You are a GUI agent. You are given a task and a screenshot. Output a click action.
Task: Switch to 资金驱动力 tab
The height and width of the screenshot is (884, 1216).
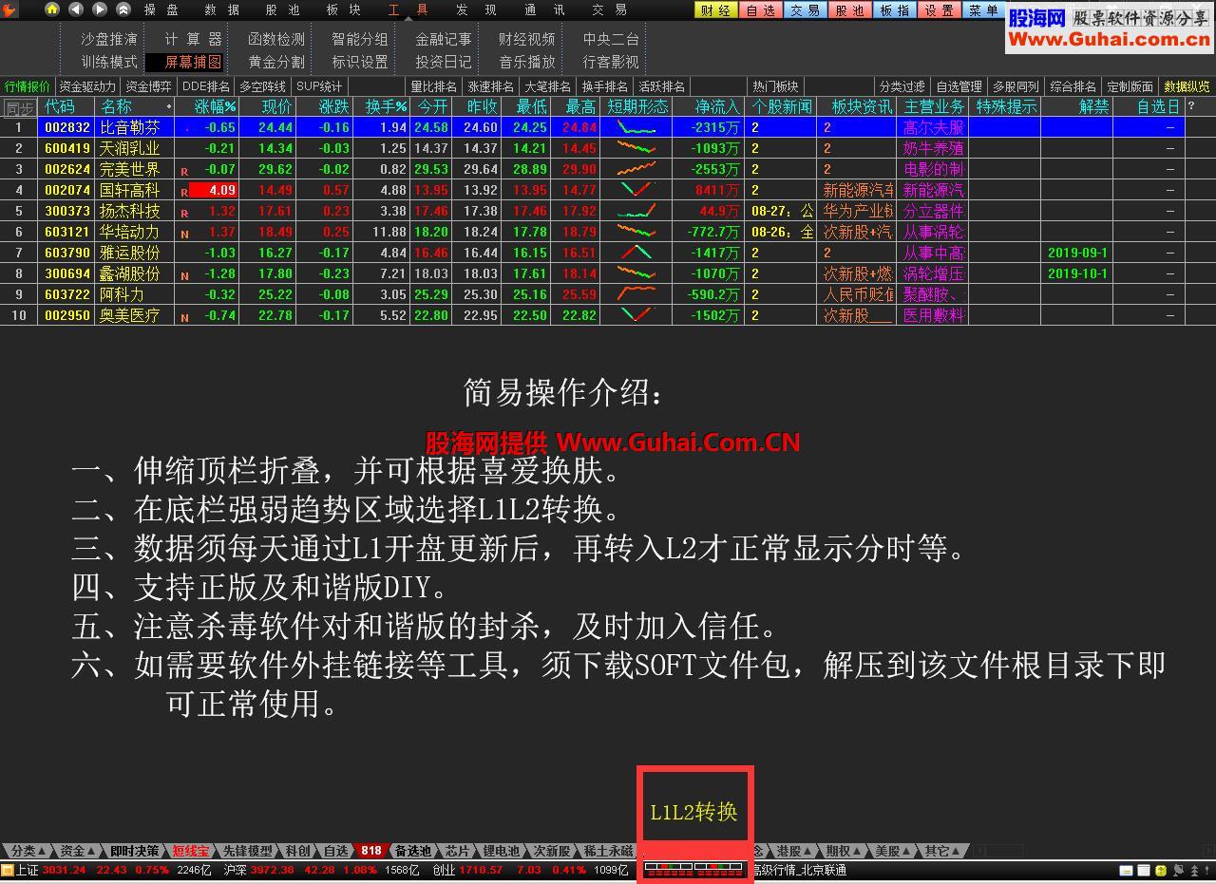tap(87, 86)
